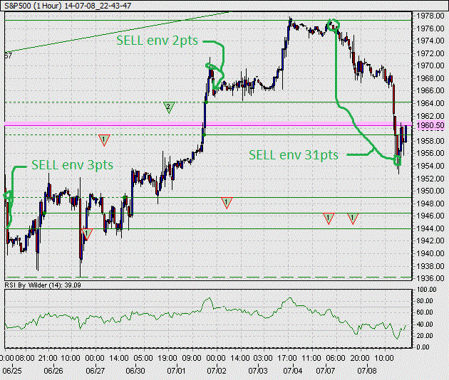Select the 1946.00 price axis label
Image resolution: width=449 pixels, height=380 pixels.
[430, 216]
